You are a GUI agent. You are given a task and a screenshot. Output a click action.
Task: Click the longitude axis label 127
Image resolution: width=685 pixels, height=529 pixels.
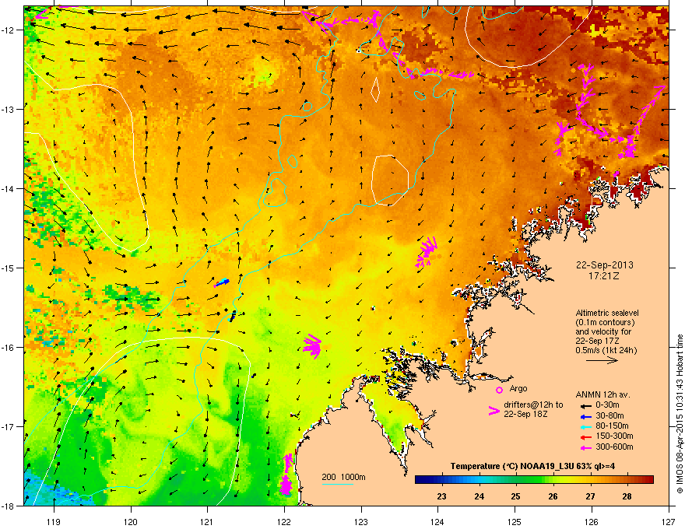tap(669, 521)
